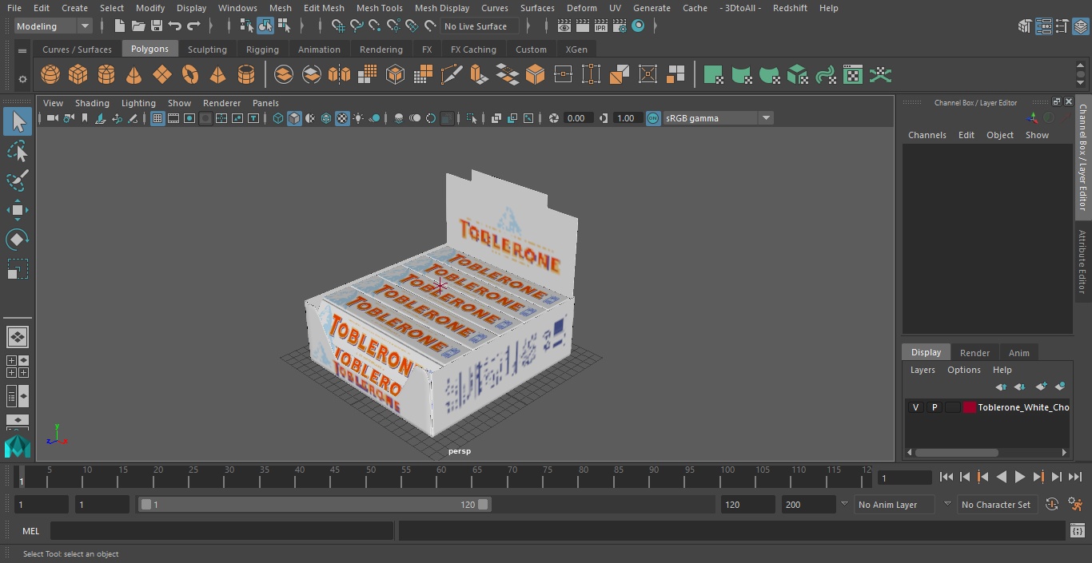Toggle wireframe shading in the viewport
Image resolution: width=1092 pixels, height=563 pixels.
277,118
